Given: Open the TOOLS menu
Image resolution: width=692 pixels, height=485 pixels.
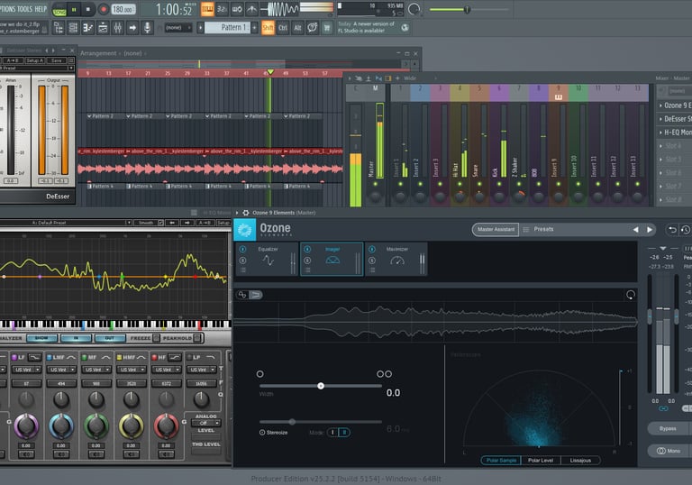Looking at the screenshot, I should coord(25,9).
